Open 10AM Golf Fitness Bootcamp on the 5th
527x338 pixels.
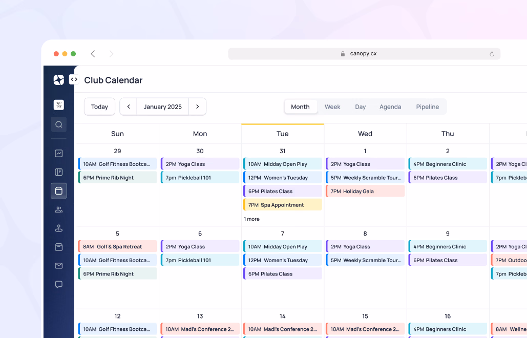(x=117, y=260)
